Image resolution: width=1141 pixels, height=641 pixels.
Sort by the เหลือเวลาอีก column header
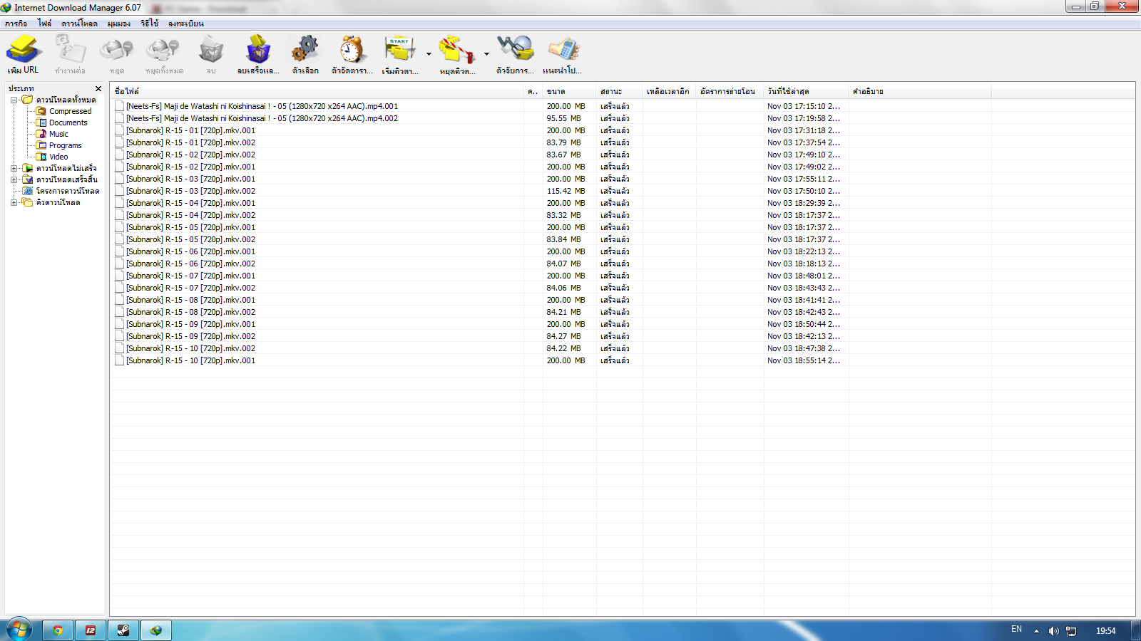pos(669,91)
